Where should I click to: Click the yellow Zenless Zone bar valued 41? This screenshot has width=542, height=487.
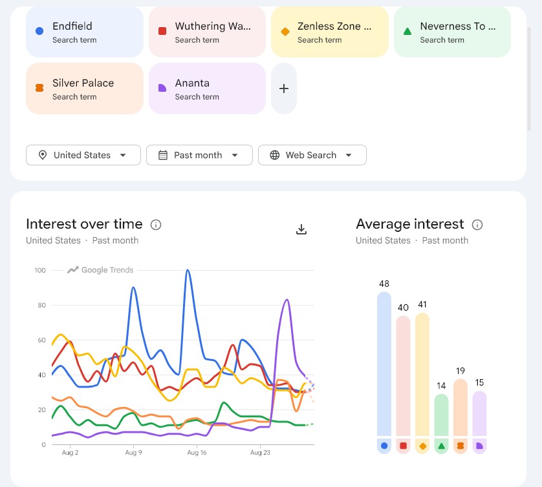tap(422, 374)
